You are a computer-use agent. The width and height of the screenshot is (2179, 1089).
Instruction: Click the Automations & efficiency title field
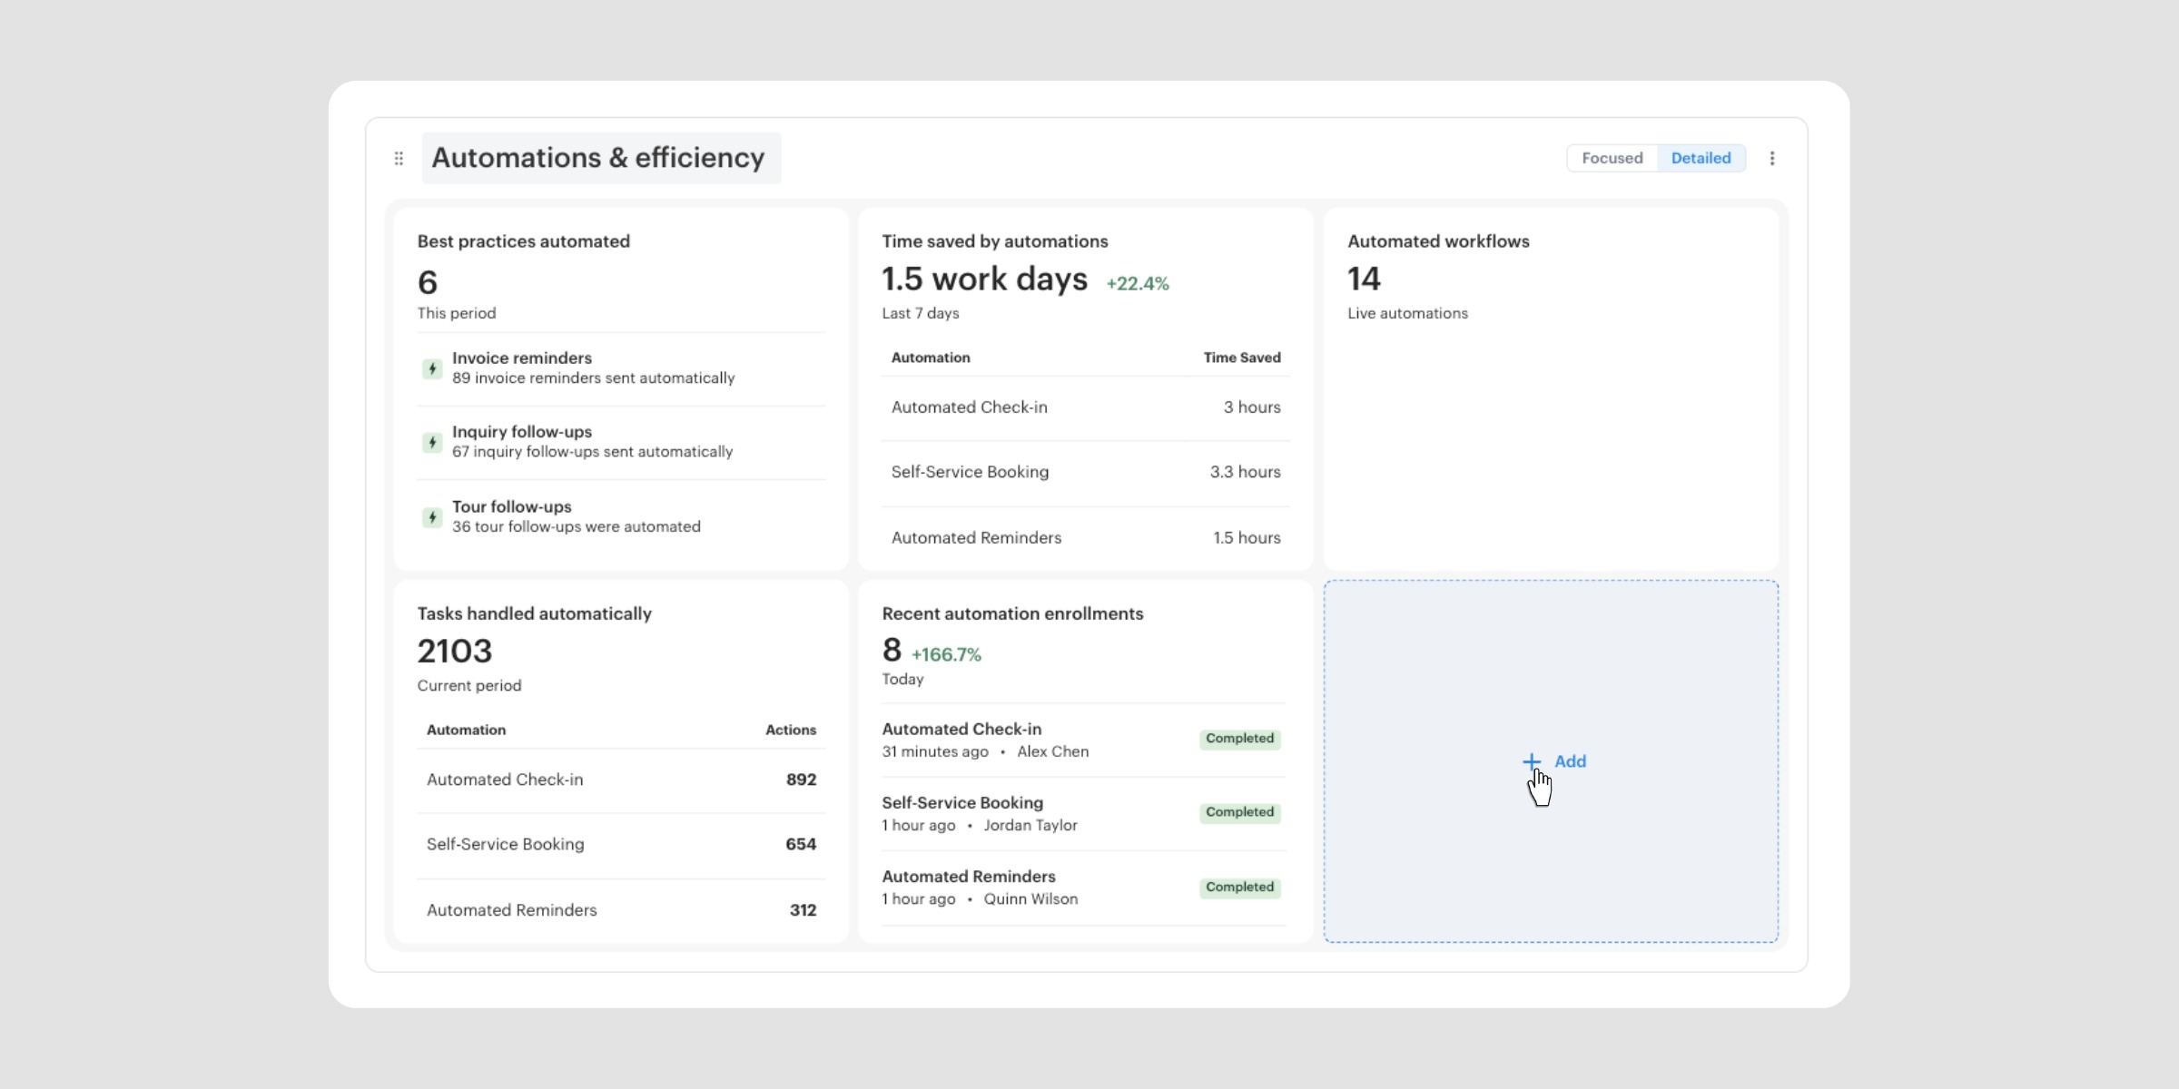599,158
